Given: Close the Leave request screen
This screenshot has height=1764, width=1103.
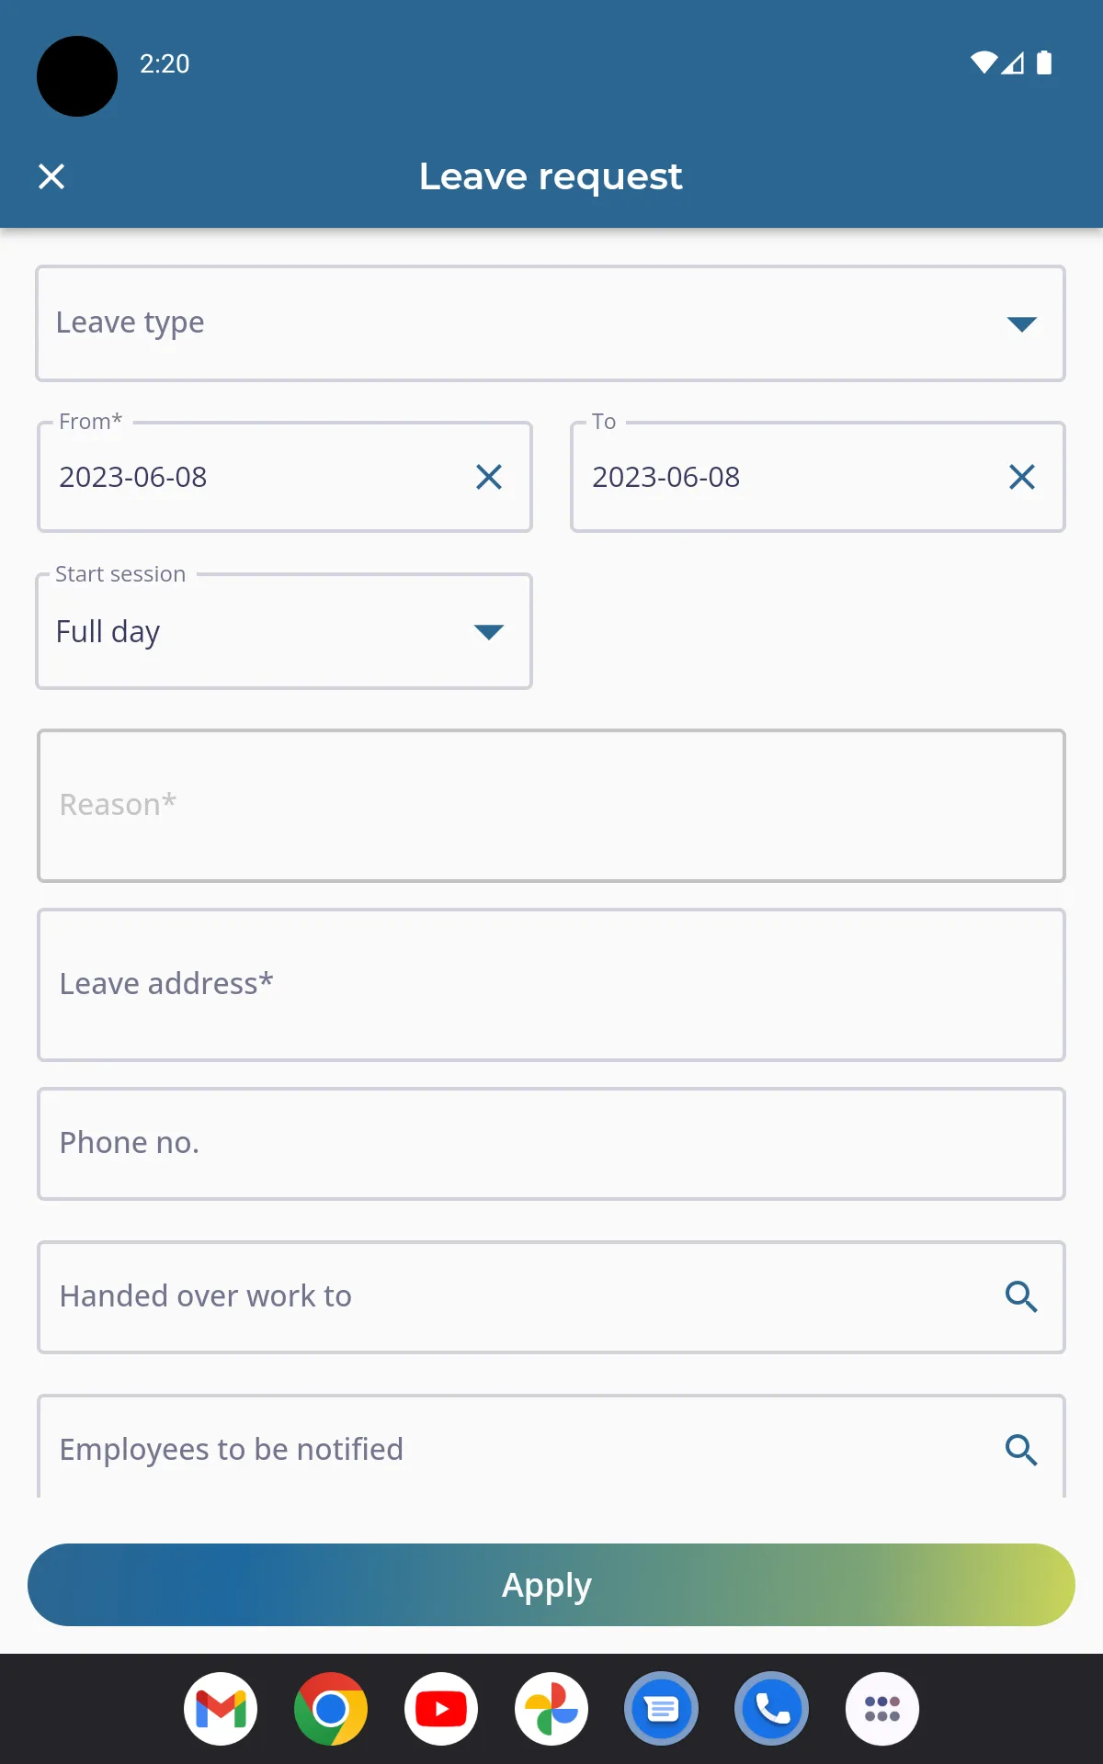Looking at the screenshot, I should coord(51,176).
